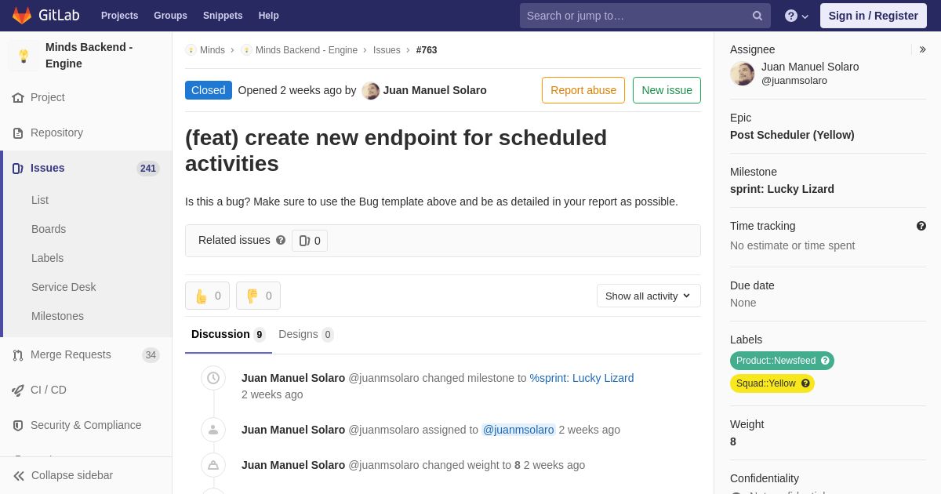Image resolution: width=941 pixels, height=494 pixels.
Task: Open CI / CD sidebar section
Action: [x=48, y=390]
